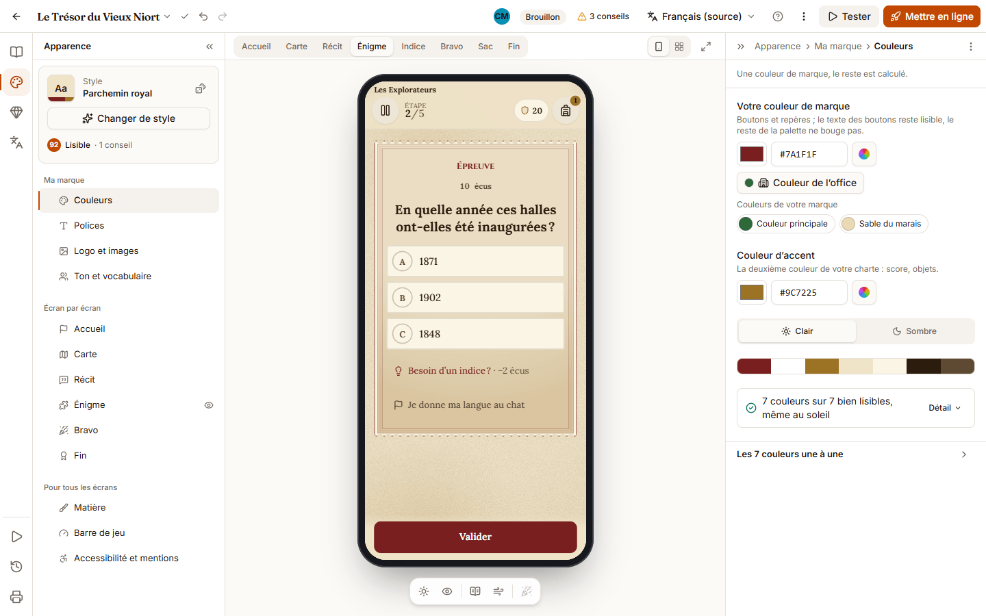
Task: Click the 3 conseils warning link
Action: click(x=603, y=16)
